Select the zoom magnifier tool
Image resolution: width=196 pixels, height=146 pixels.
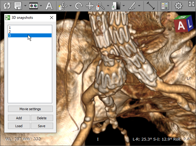tap(100, 5)
